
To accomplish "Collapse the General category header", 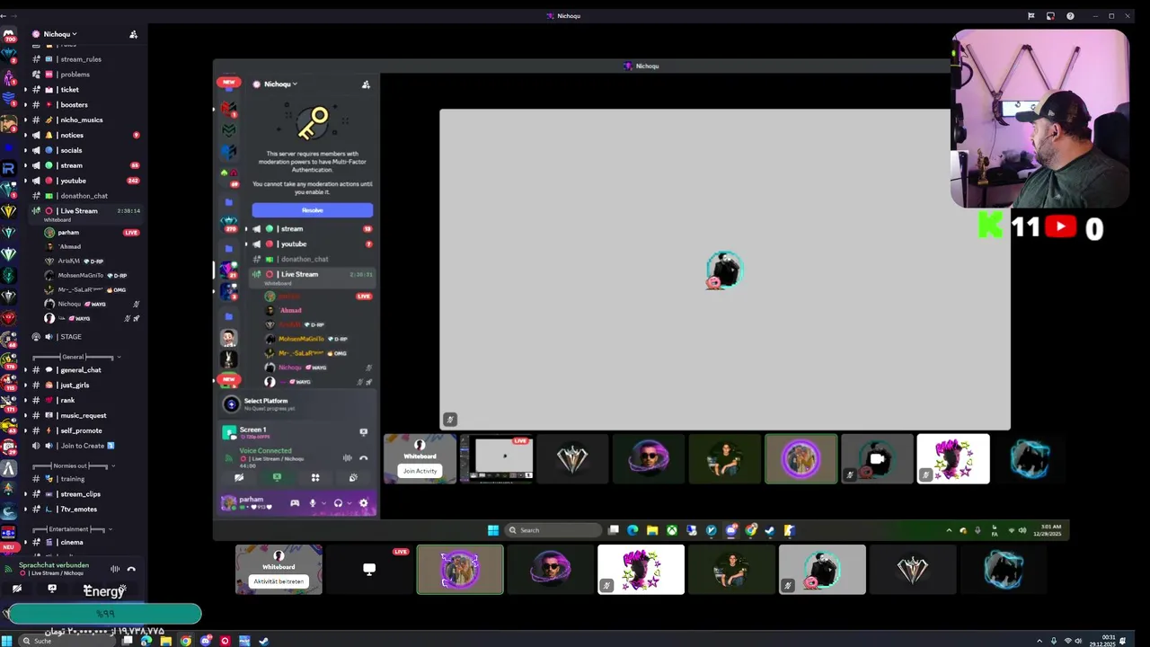I will (77, 357).
